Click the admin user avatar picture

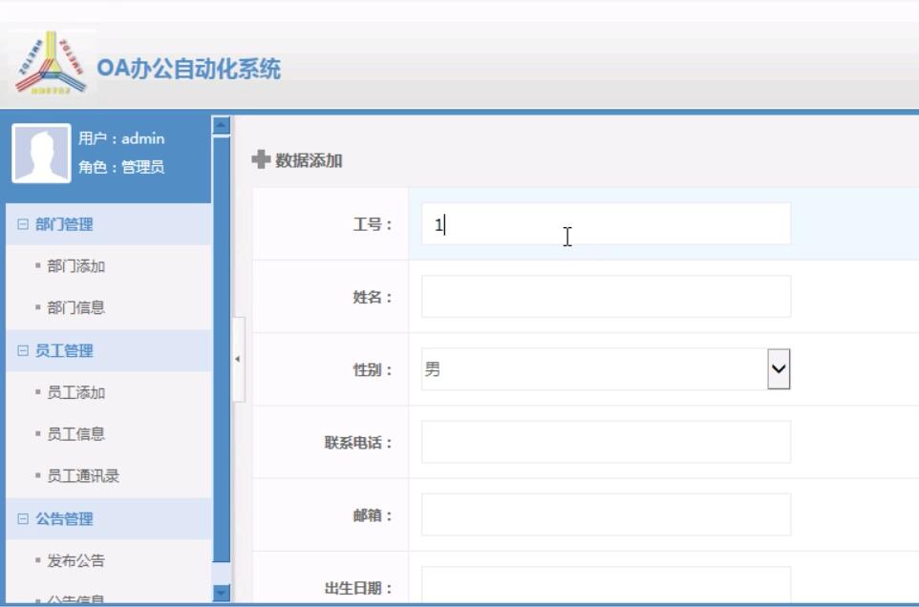pos(41,154)
